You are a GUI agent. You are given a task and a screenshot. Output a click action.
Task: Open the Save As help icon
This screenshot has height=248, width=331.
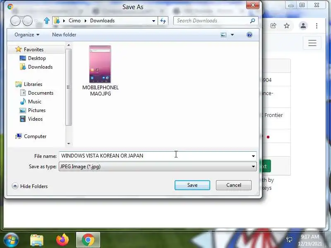tap(249, 35)
